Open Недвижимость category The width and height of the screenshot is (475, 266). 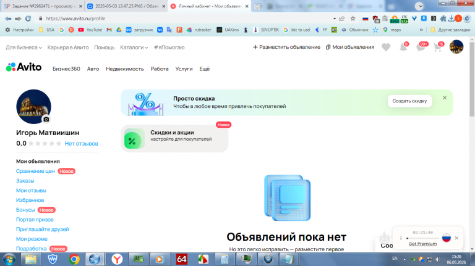125,69
